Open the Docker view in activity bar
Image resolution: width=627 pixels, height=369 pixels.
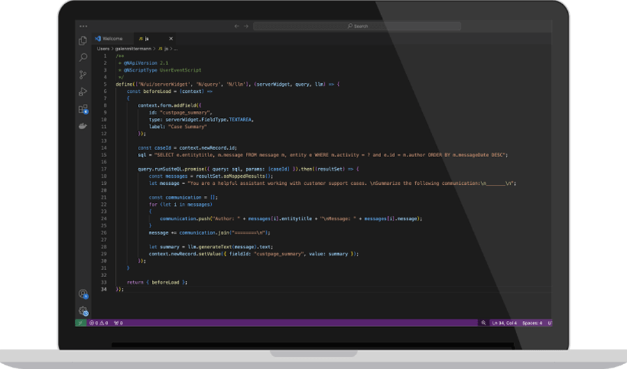pyautogui.click(x=83, y=126)
